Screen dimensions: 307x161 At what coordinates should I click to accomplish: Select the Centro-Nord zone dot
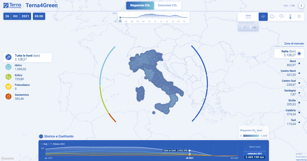click(299, 73)
